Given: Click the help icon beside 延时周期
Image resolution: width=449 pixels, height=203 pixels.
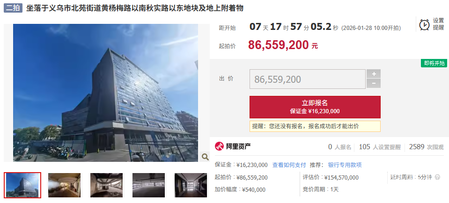Looking at the screenshot, I should click(x=437, y=177).
